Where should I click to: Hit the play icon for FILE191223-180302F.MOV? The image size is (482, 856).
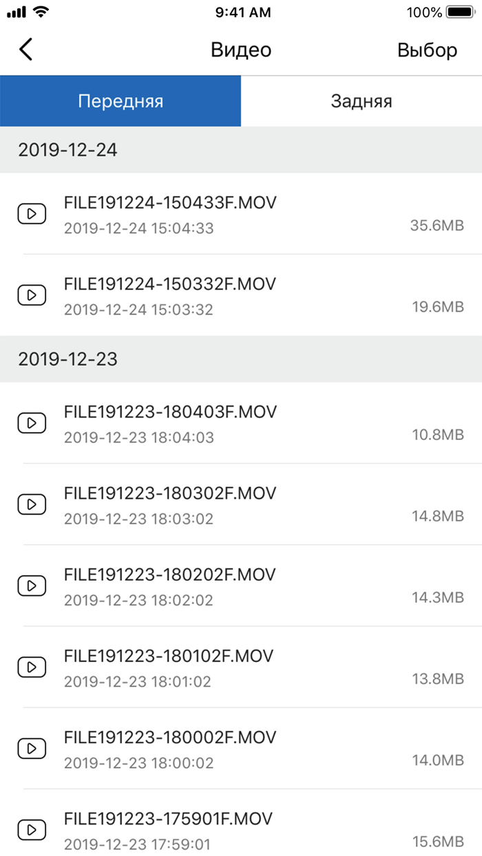tap(32, 504)
